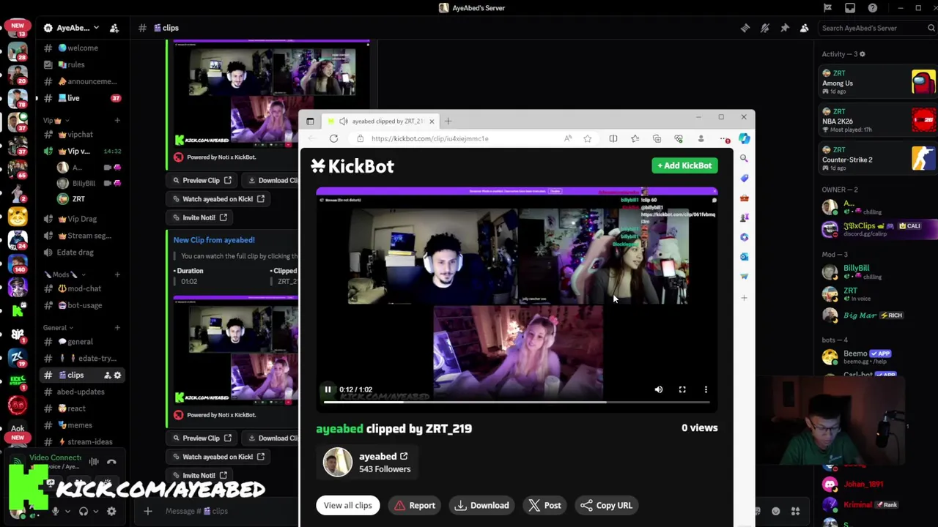Open the welcome channel
The width and height of the screenshot is (938, 527).
82,48
